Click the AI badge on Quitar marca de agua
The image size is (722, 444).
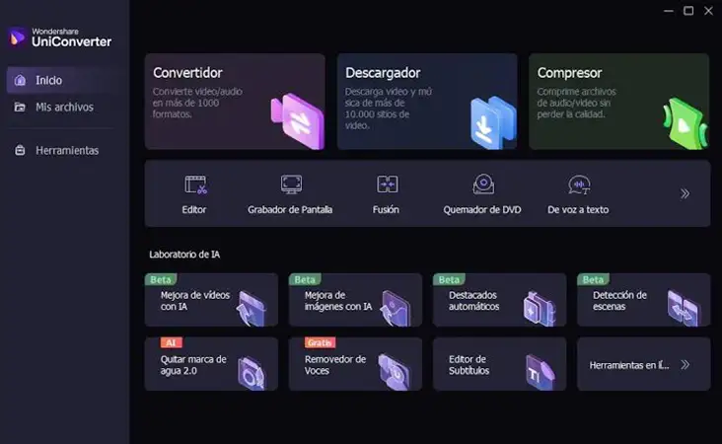[x=172, y=342]
